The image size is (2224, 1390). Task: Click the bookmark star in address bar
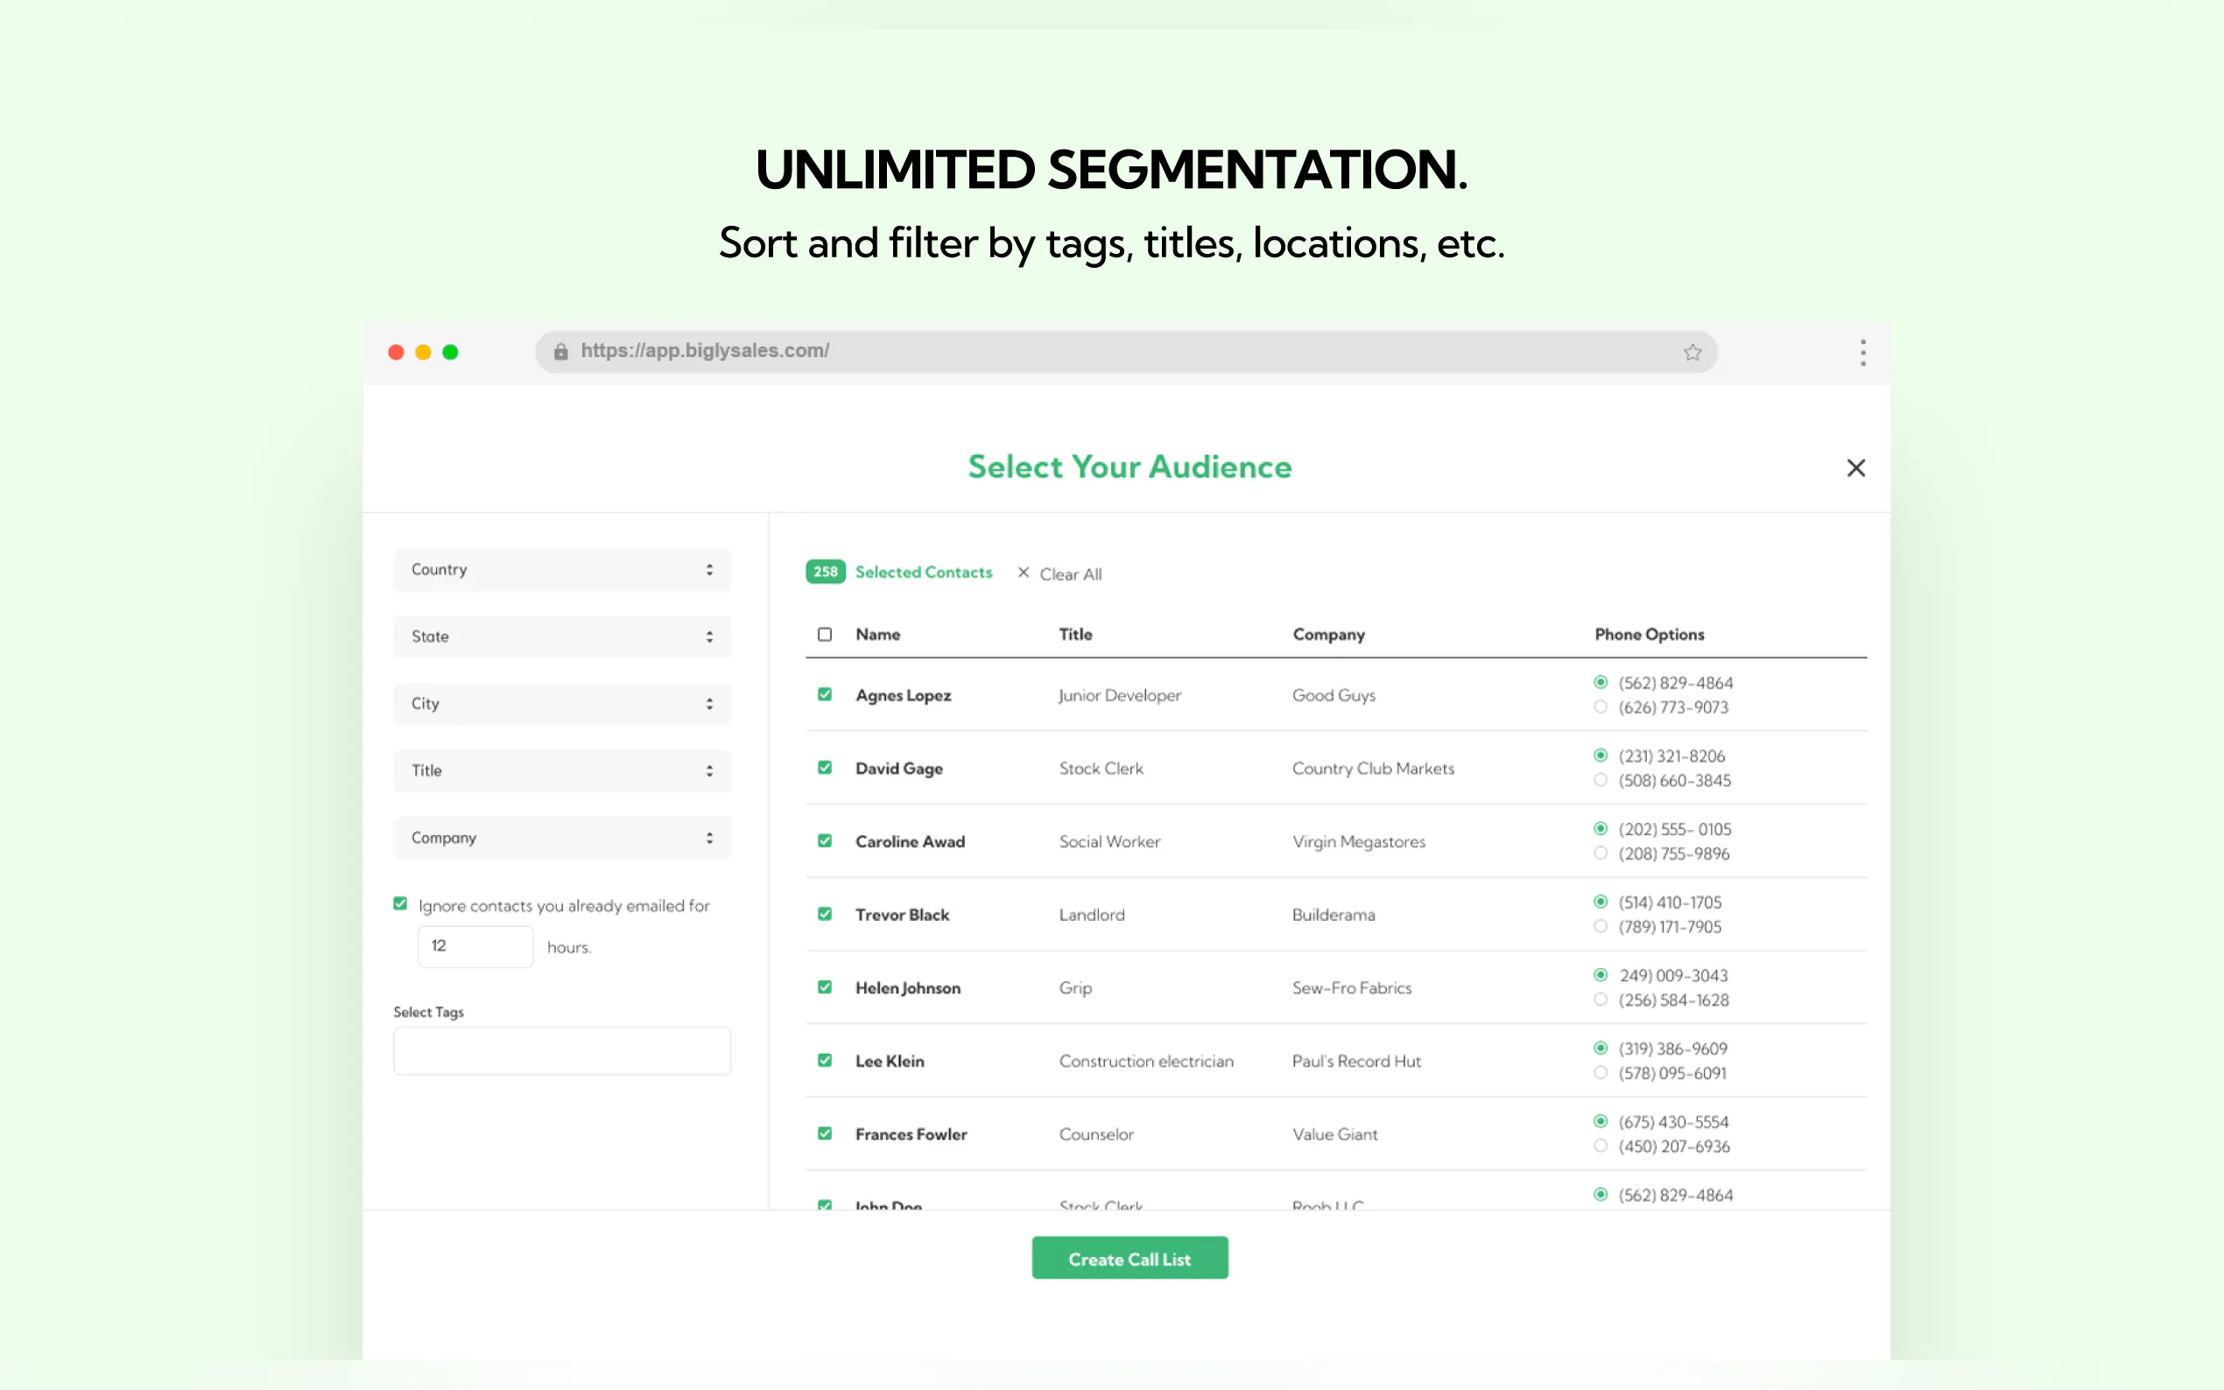[x=1692, y=352]
